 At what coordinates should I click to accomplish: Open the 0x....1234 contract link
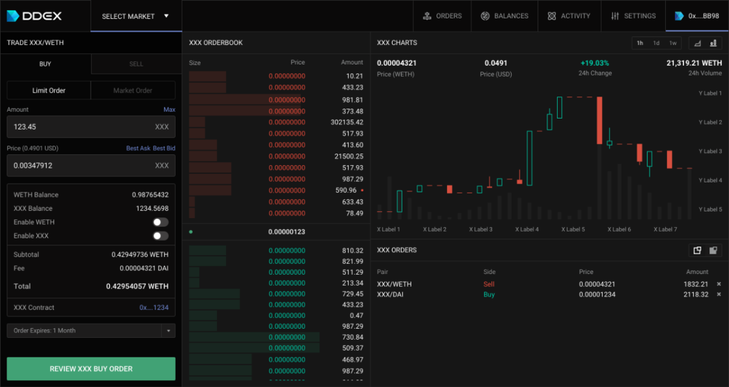click(154, 308)
